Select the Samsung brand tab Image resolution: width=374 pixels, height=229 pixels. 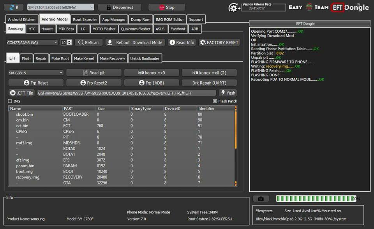point(15,29)
